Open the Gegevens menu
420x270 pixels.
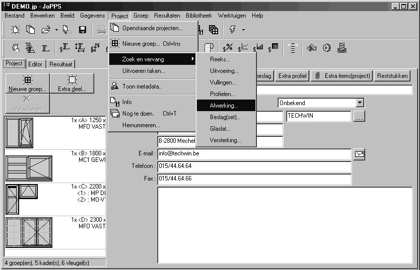tap(93, 16)
